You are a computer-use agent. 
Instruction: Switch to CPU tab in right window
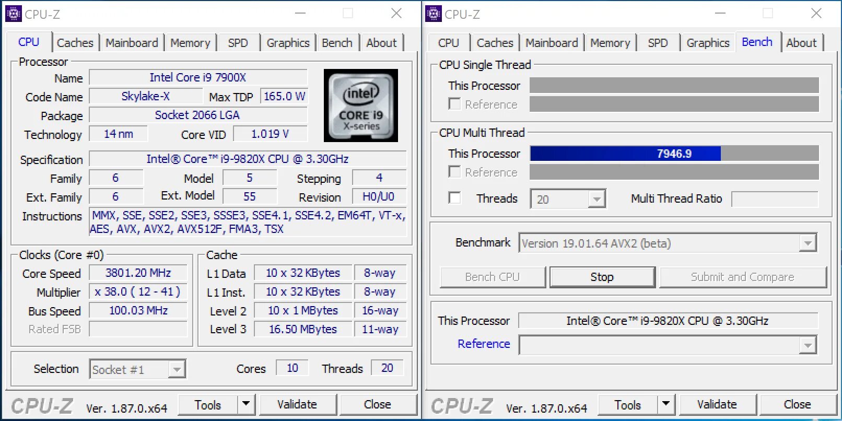coord(449,43)
